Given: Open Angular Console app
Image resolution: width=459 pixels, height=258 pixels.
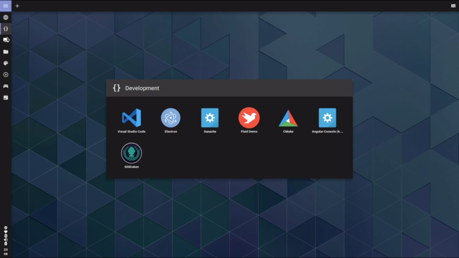Looking at the screenshot, I should [x=327, y=118].
